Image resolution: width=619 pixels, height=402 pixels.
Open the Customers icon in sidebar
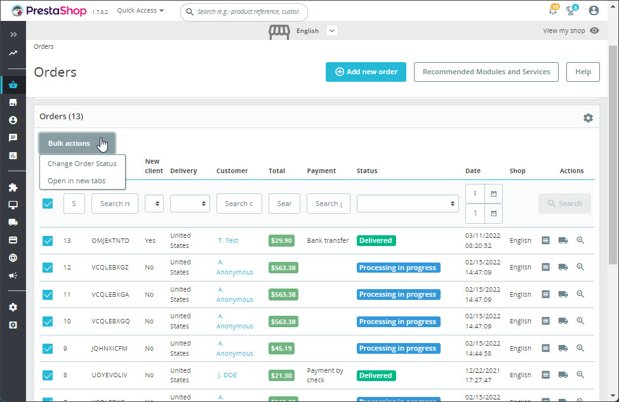coord(13,120)
